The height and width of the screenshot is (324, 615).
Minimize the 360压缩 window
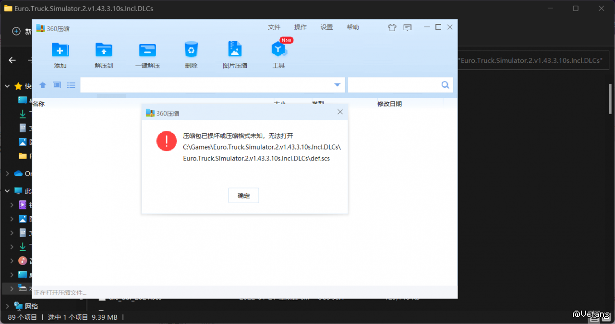pyautogui.click(x=427, y=27)
